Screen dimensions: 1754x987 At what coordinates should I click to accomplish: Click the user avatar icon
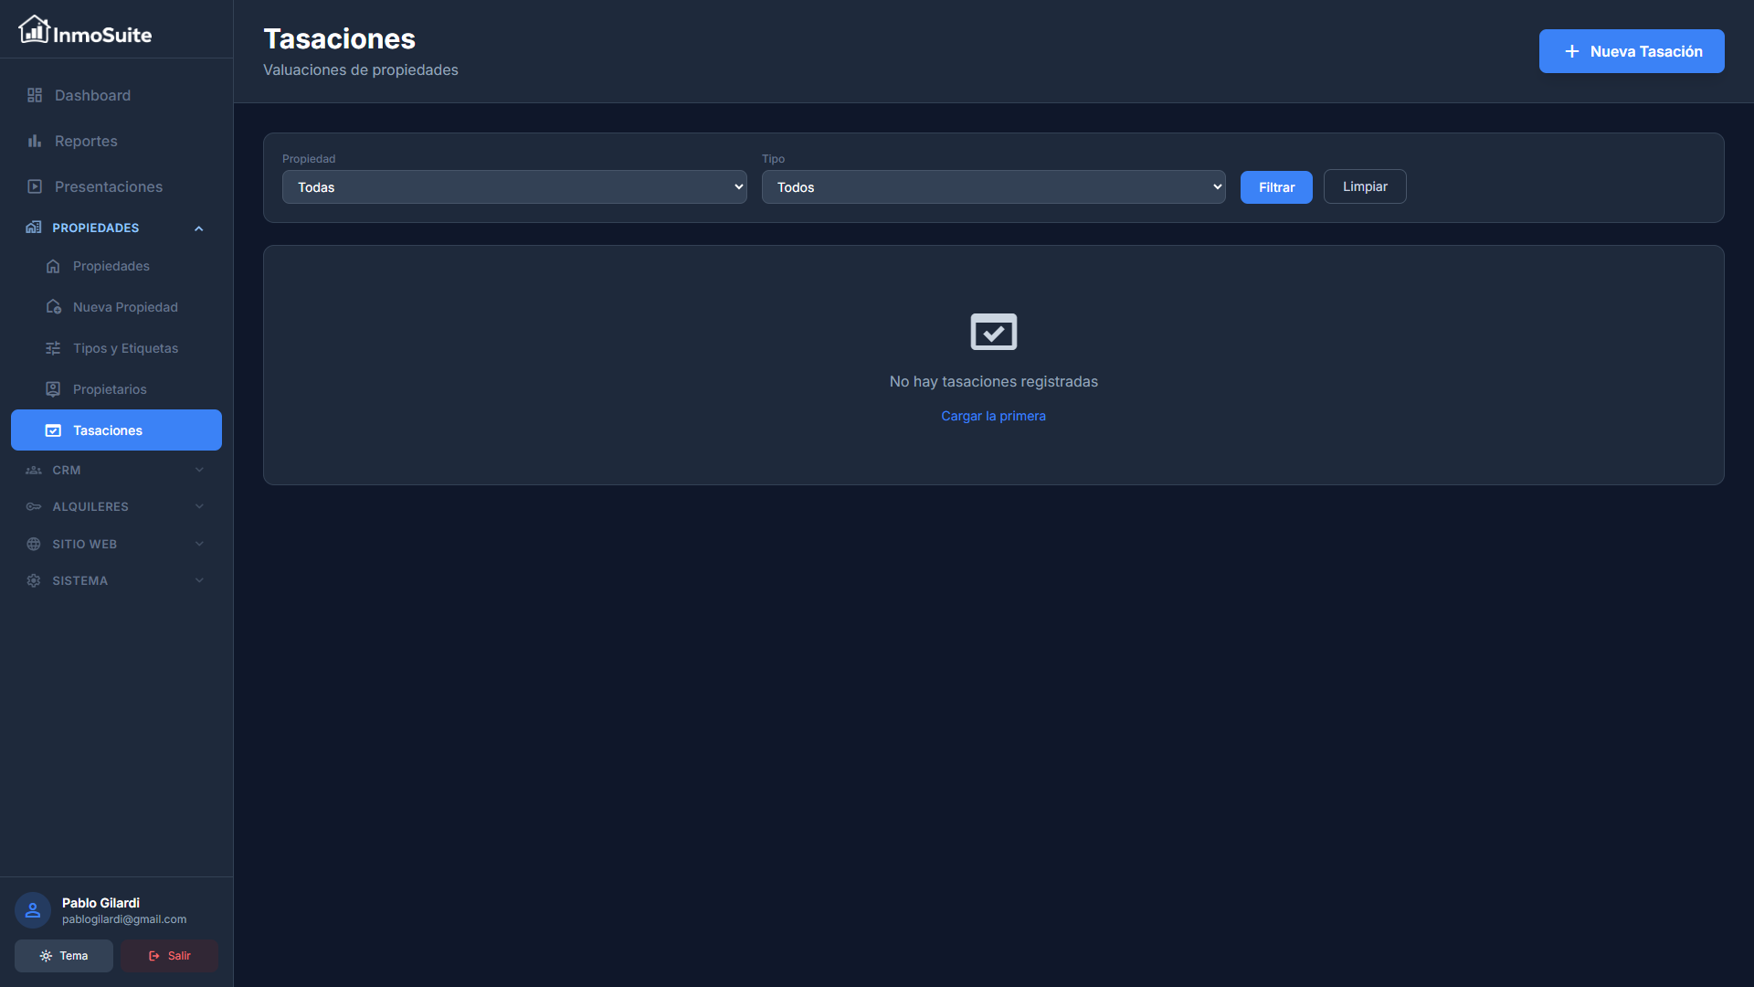coord(33,910)
